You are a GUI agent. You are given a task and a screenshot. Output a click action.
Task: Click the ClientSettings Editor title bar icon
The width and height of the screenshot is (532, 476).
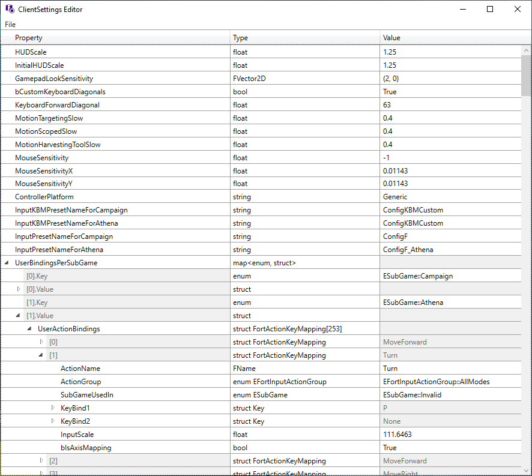pos(8,9)
